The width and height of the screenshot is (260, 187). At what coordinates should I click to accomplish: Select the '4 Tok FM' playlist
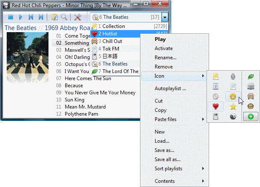115,49
